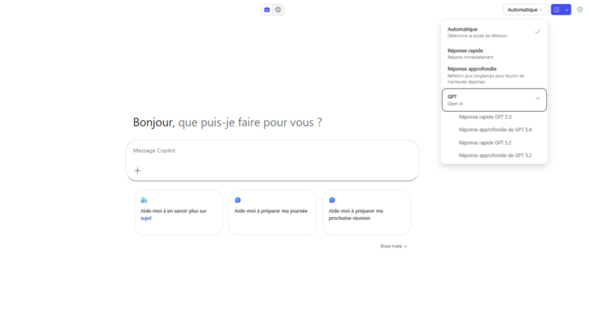Open 'Aide-moi à préparer ma prochaine réunion' card
Image resolution: width=589 pixels, height=309 pixels.
[x=367, y=212]
